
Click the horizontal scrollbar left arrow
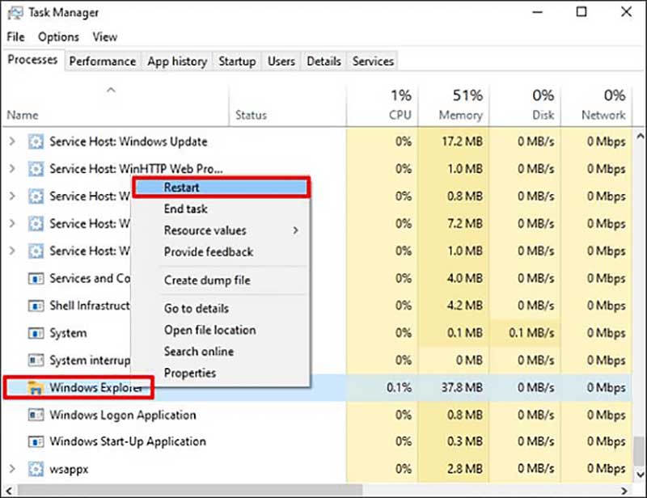point(9,491)
